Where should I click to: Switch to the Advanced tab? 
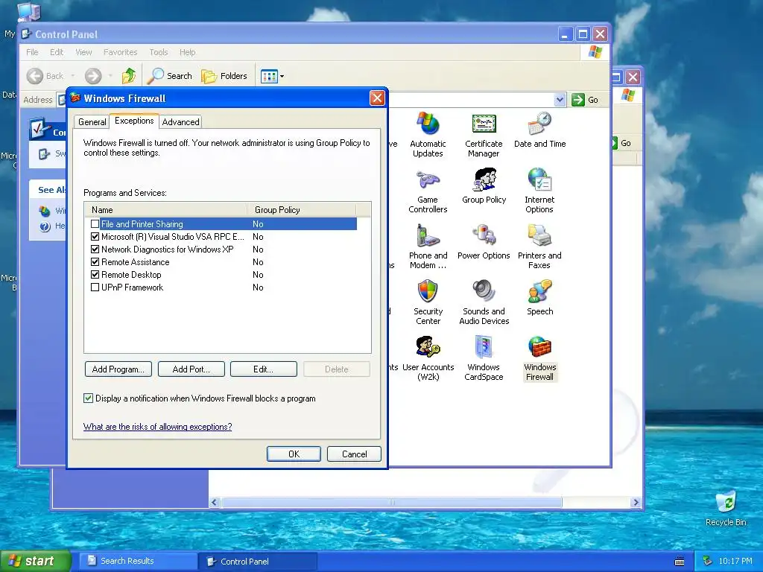coord(180,121)
